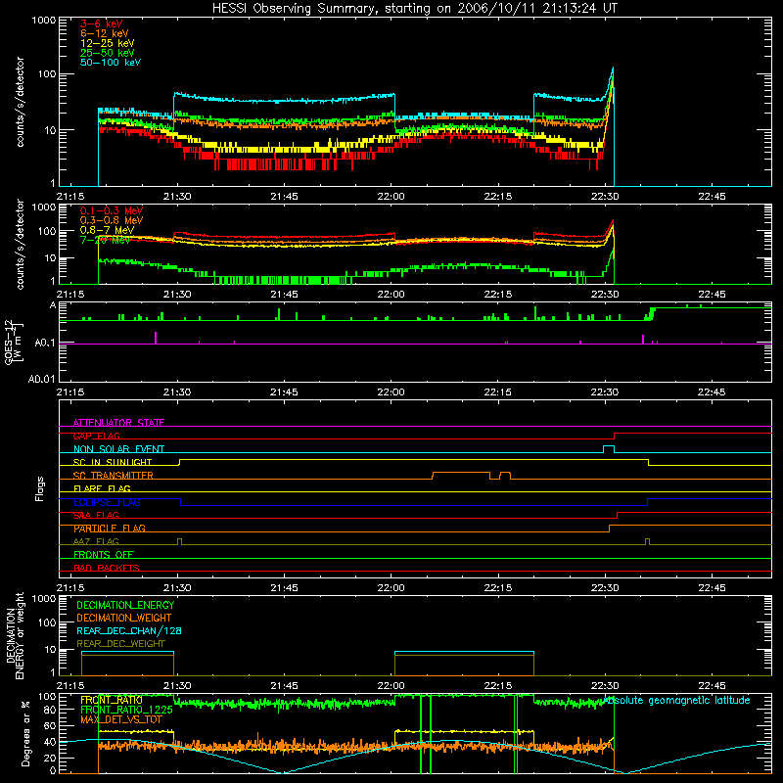This screenshot has height=783, width=783.
Task: Select the FLARE_FLAG label
Action: pos(102,488)
